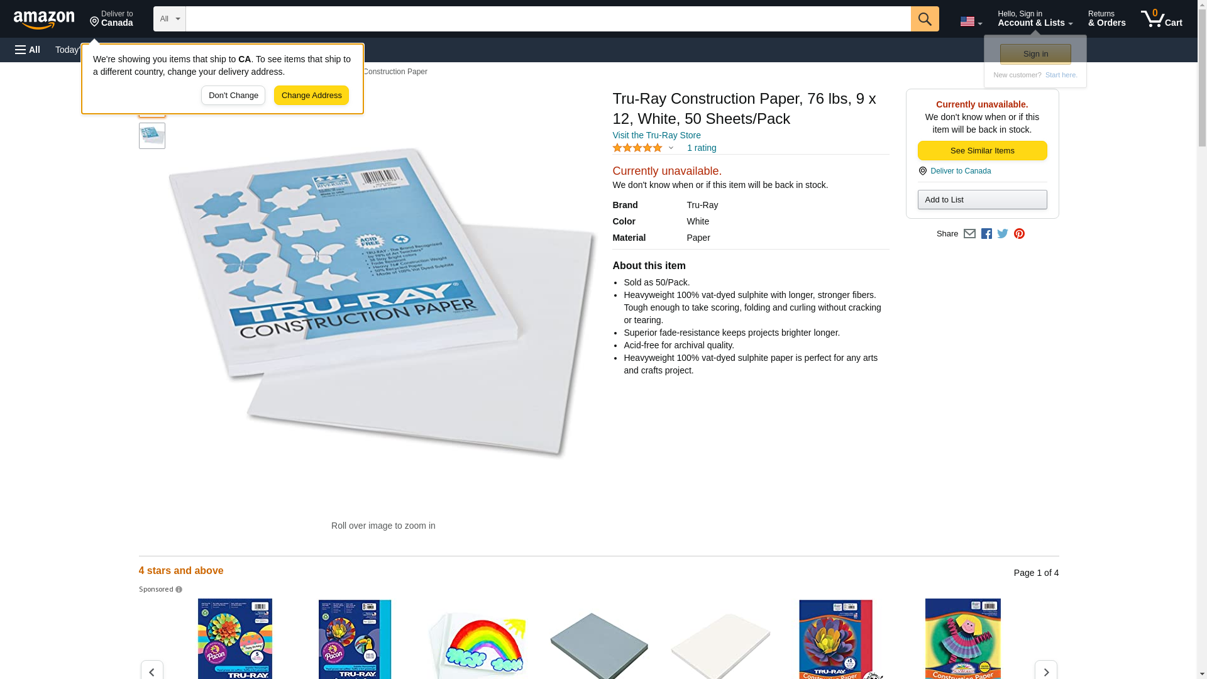Open the shopping cart icon
Image resolution: width=1207 pixels, height=679 pixels.
[1161, 19]
